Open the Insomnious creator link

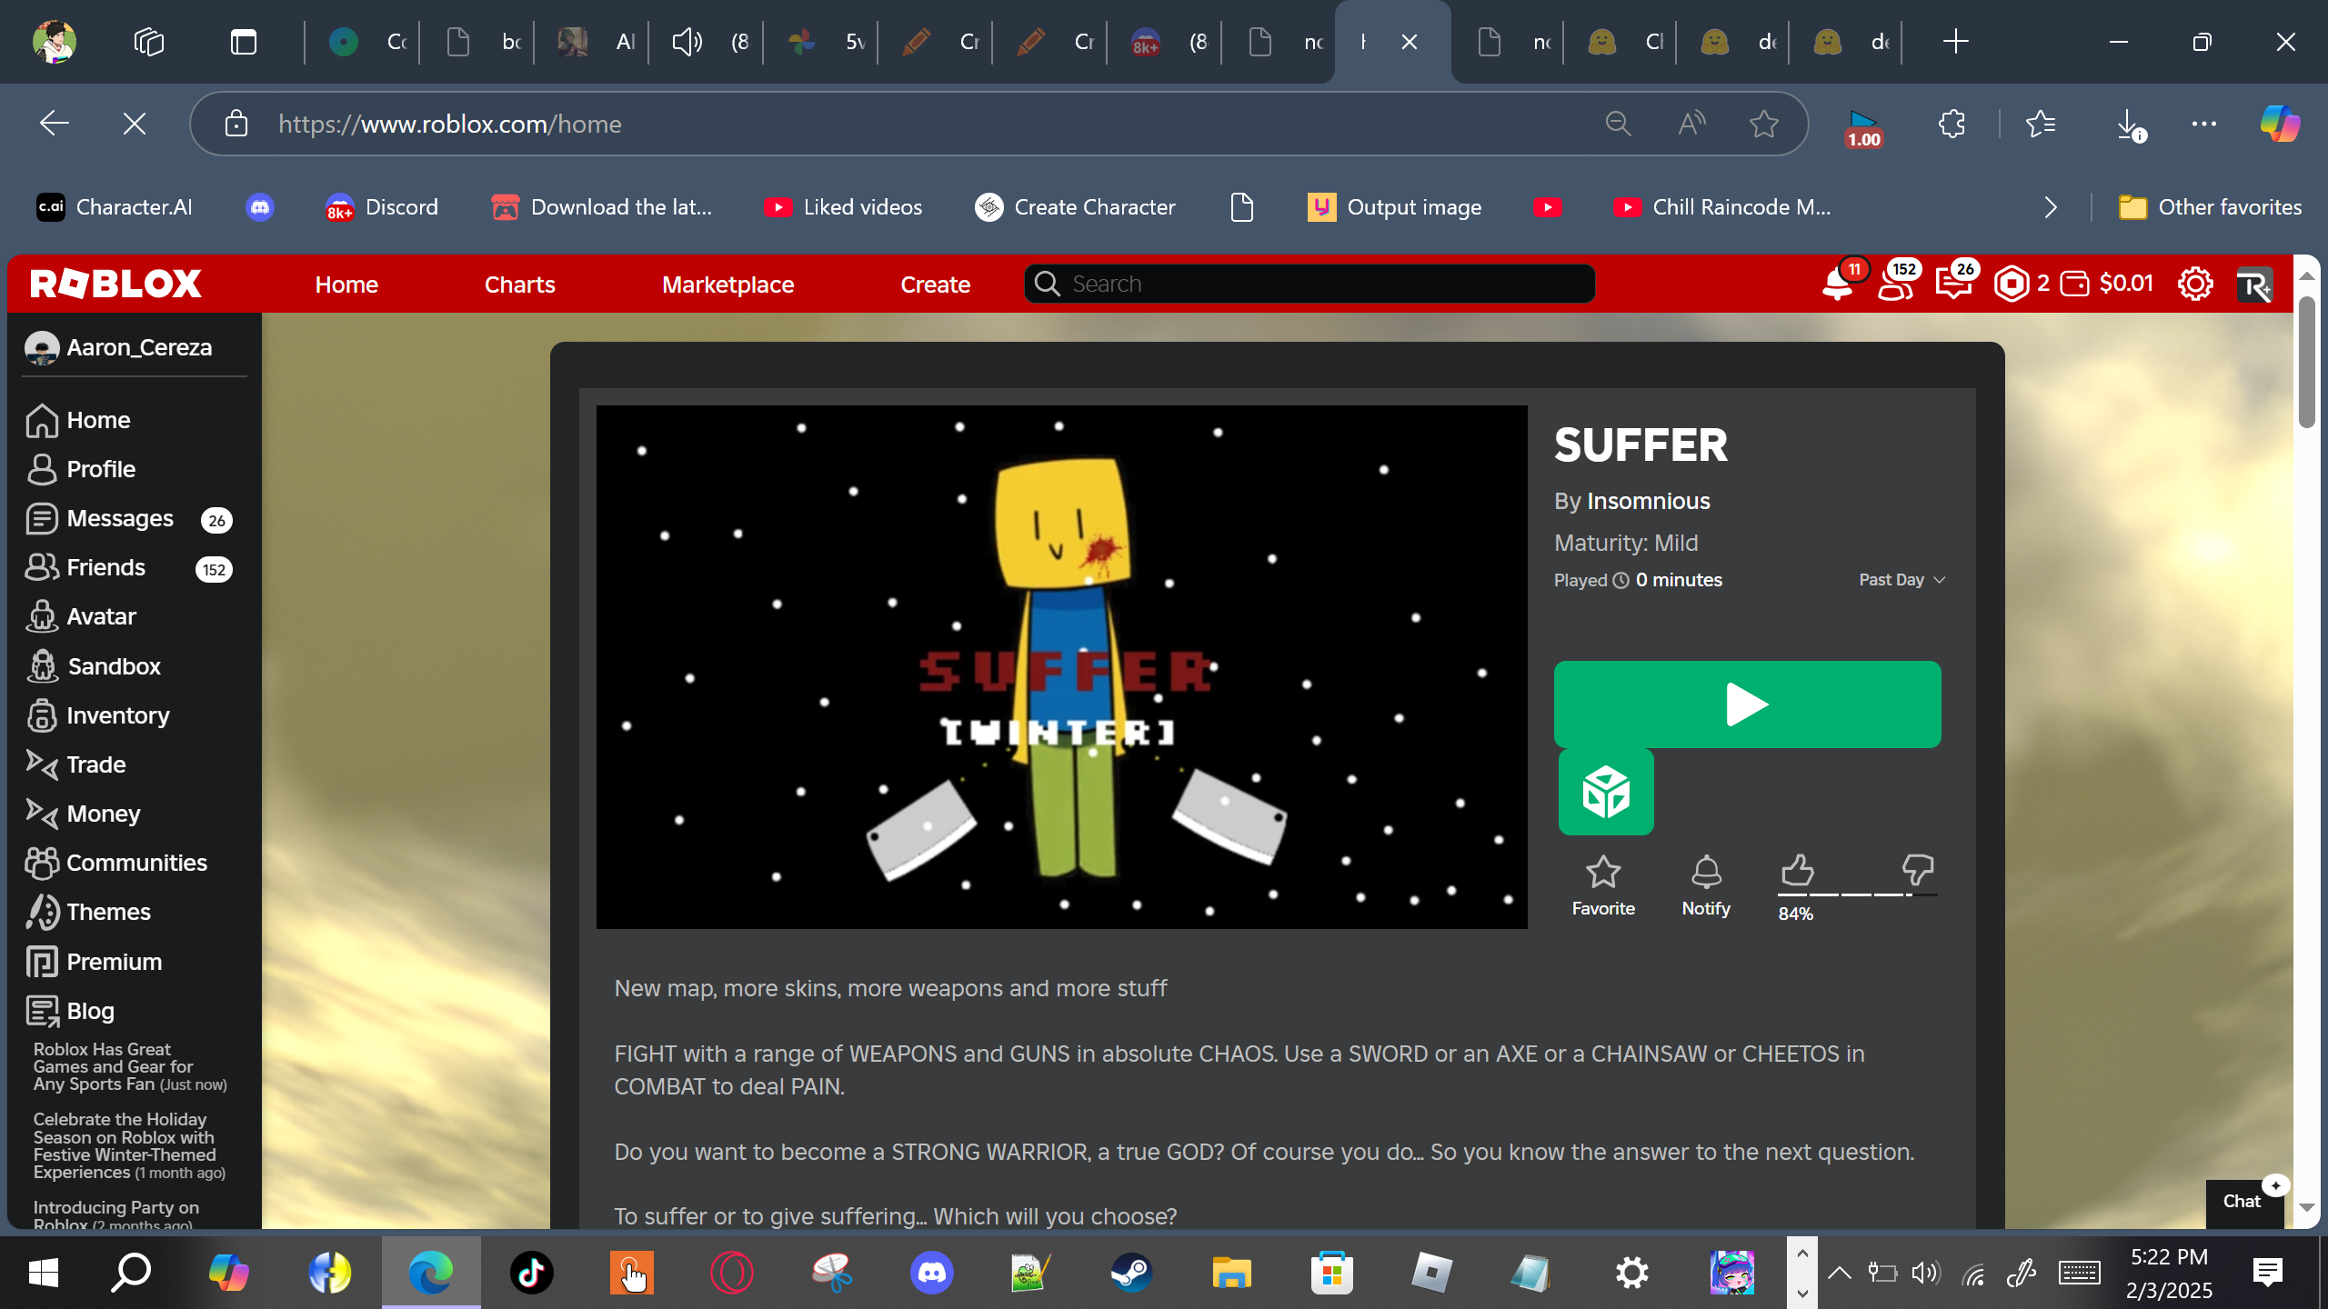1648,501
